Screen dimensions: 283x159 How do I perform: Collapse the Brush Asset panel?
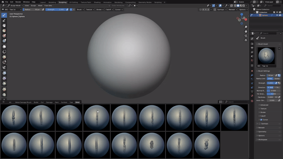(x=263, y=44)
